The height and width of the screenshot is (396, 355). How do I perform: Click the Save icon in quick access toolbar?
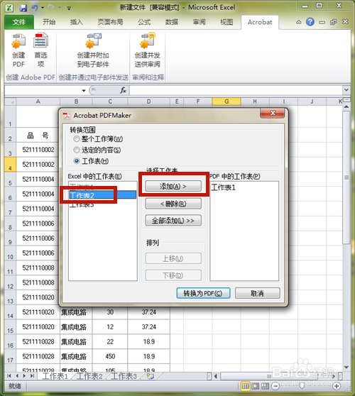(x=23, y=8)
